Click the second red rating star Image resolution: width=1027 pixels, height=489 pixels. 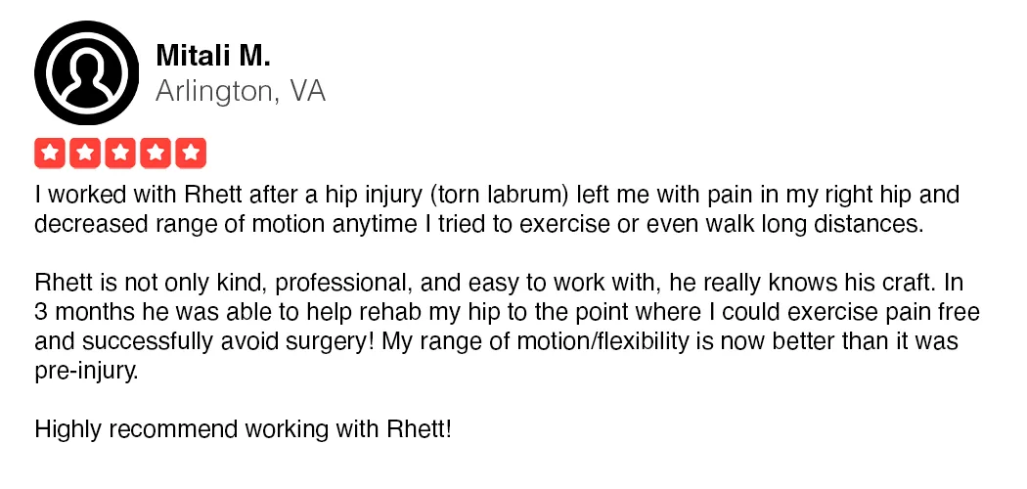click(x=85, y=154)
